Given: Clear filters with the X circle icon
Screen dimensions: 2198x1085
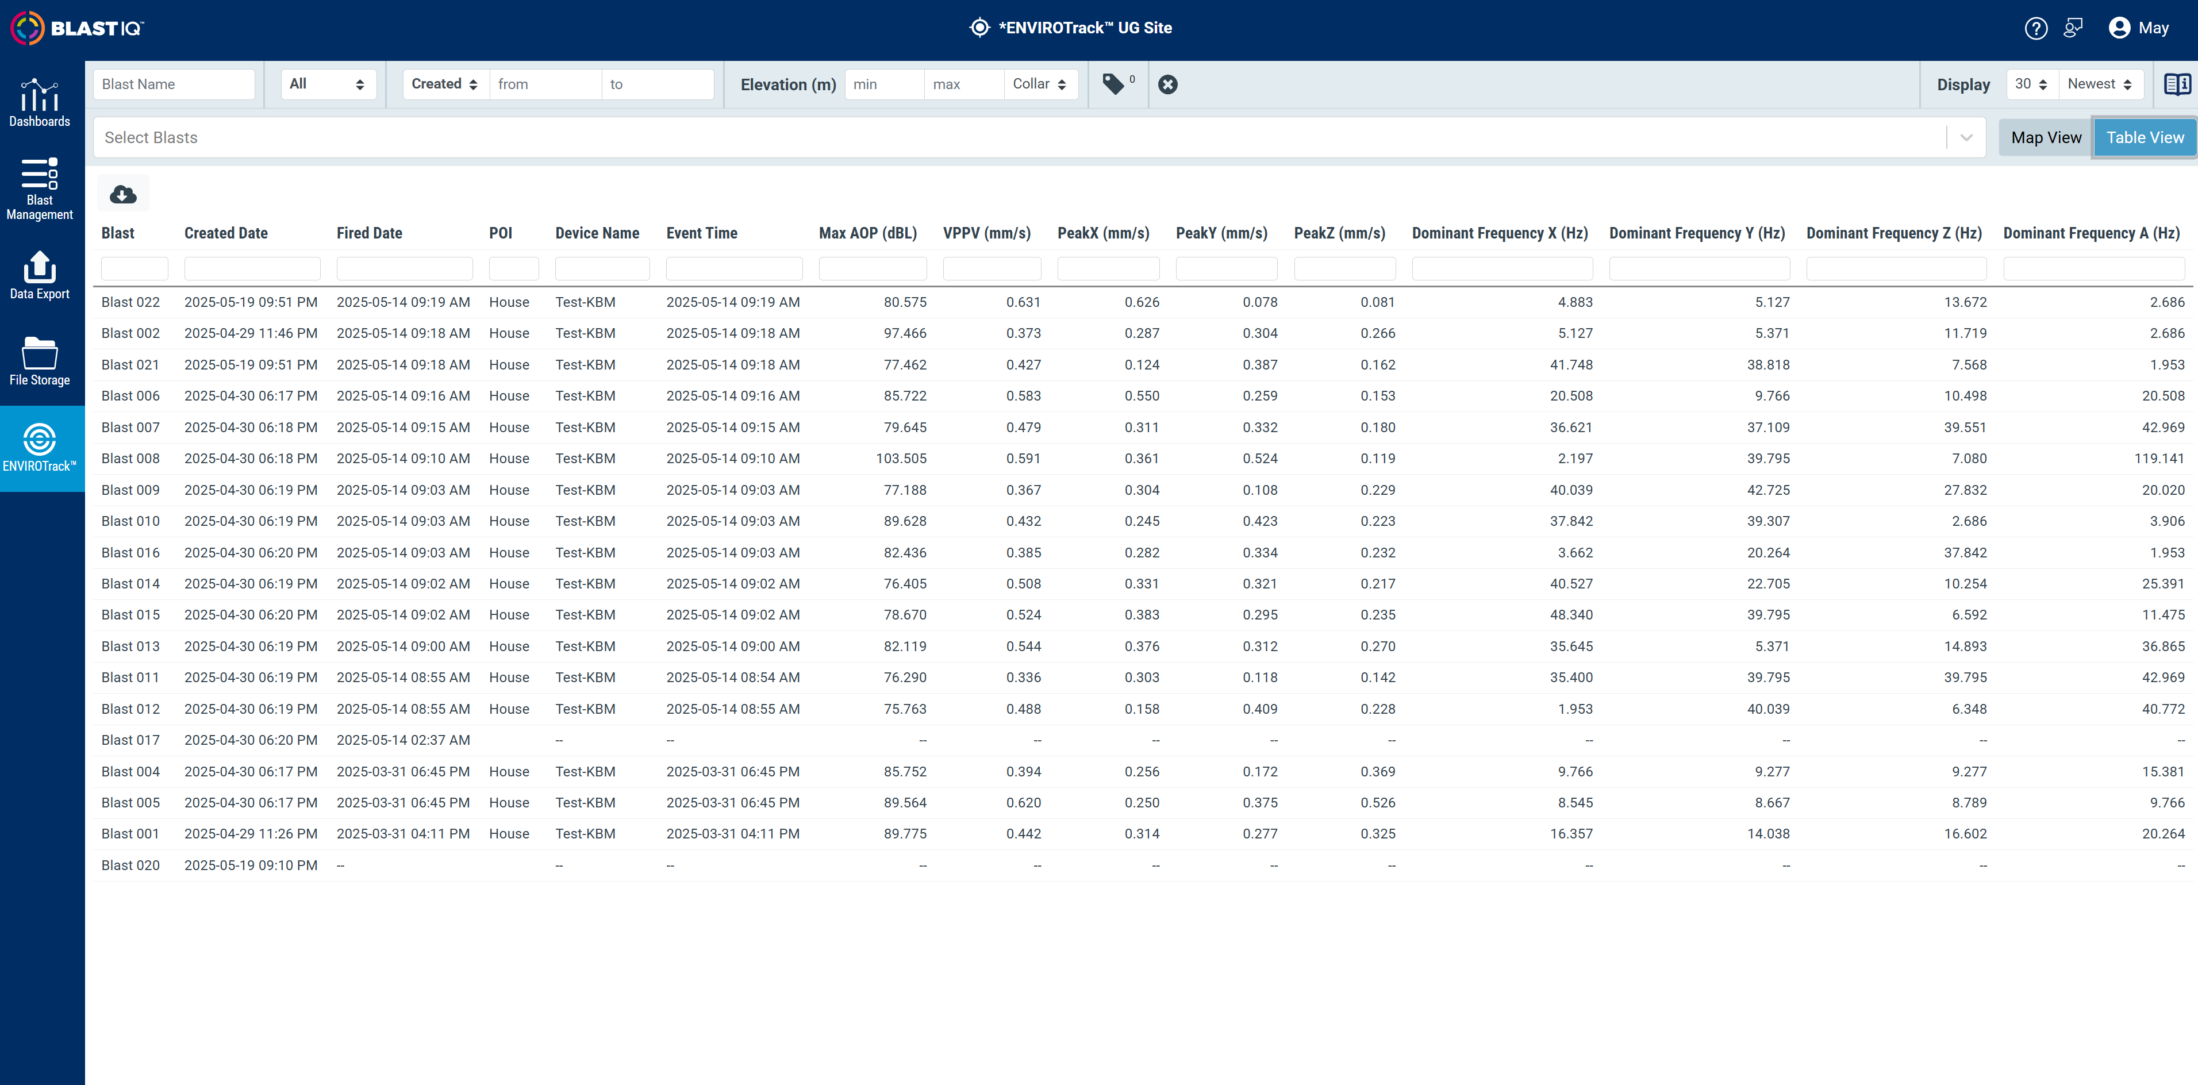Looking at the screenshot, I should click(1168, 84).
